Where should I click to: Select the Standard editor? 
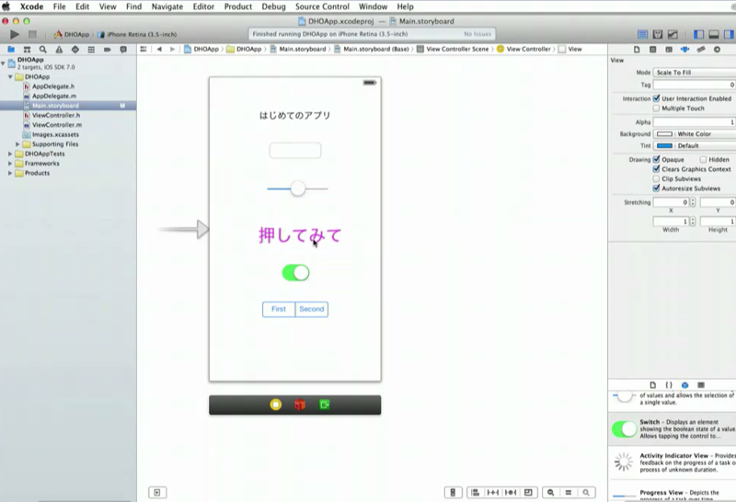click(642, 34)
